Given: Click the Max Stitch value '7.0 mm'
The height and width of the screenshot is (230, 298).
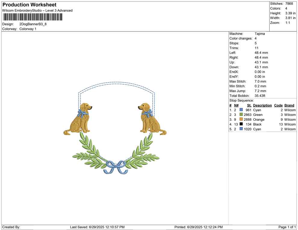Looking at the screenshot, I should tap(260, 81).
